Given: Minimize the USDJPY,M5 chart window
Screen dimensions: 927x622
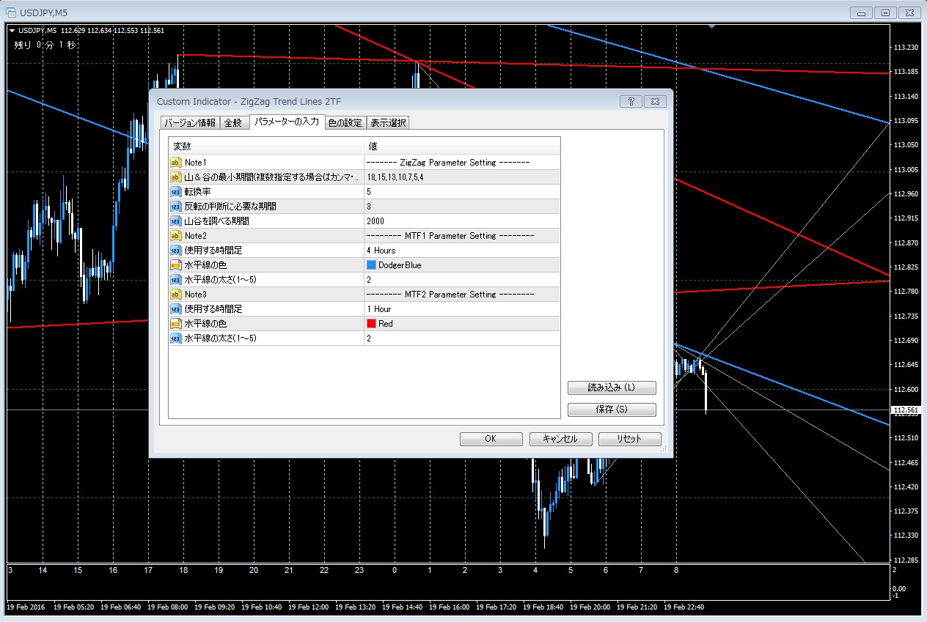Looking at the screenshot, I should [x=862, y=12].
